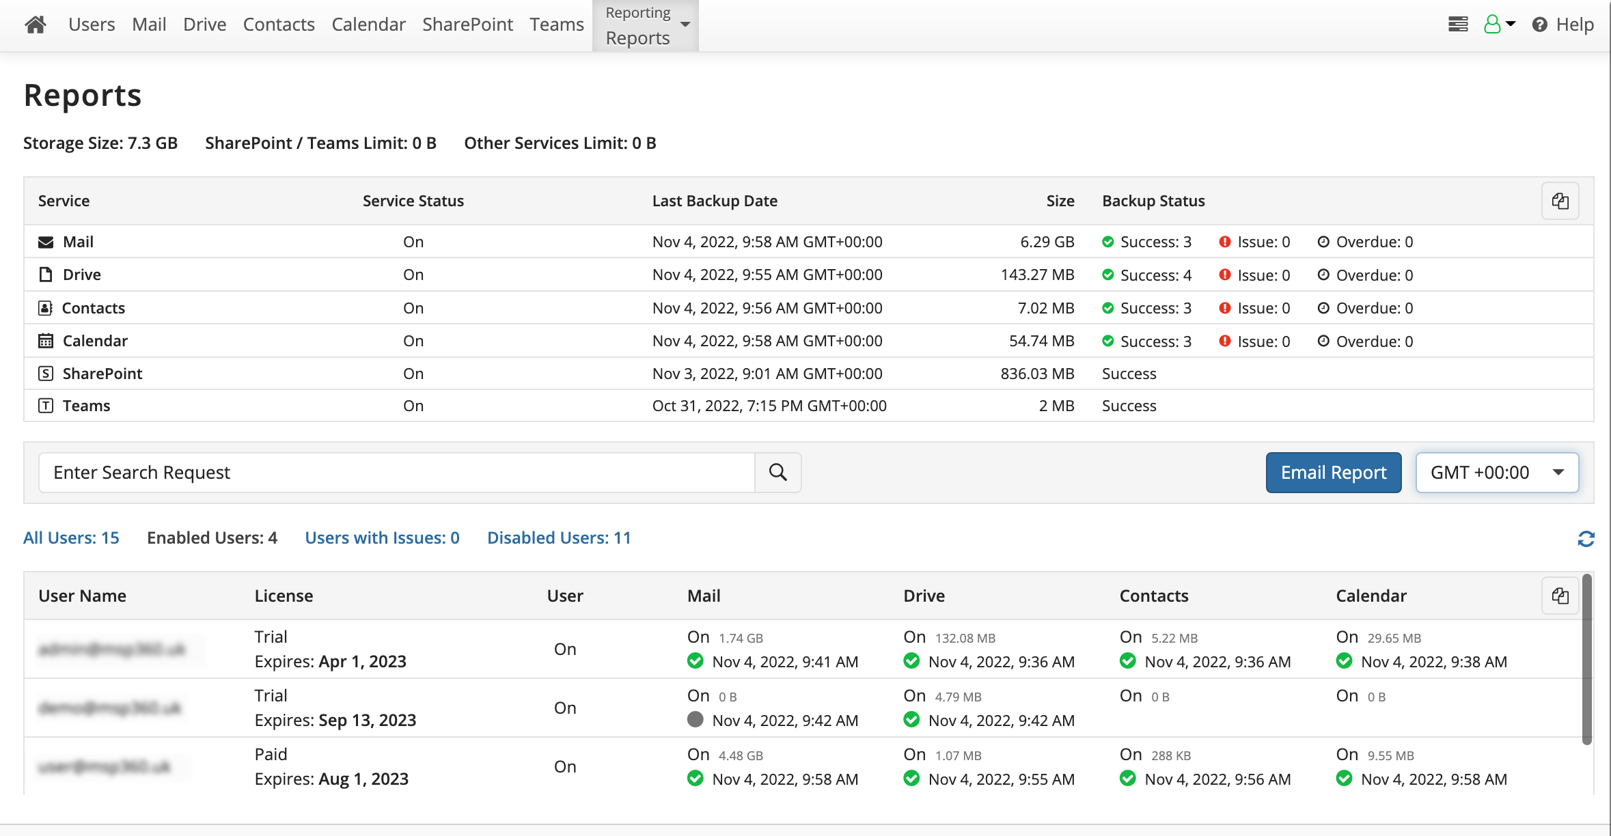Filter by Users with Issues: 0
The width and height of the screenshot is (1611, 836).
(382, 538)
